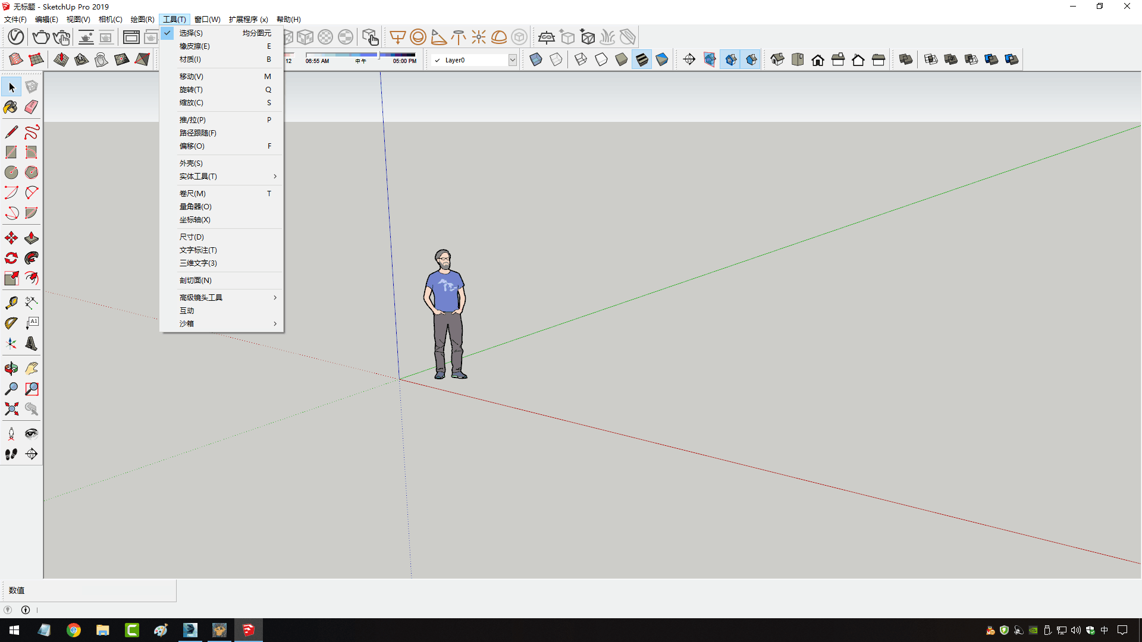Viewport: 1142px width, 642px height.
Task: Activate the Push/Pull tool icon
Action: pyautogui.click(x=32, y=238)
